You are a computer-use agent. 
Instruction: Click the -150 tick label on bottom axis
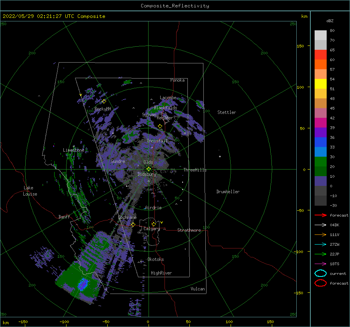click(x=23, y=322)
